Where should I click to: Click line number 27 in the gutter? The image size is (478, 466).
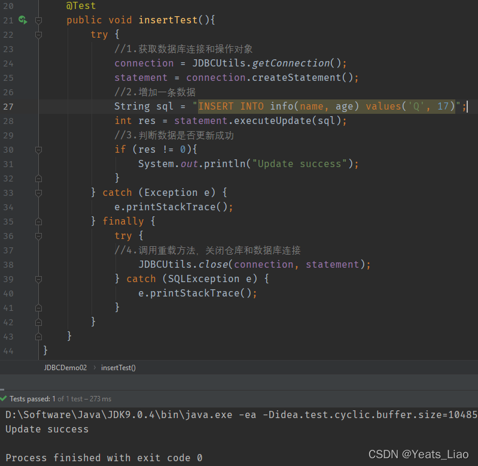pyautogui.click(x=8, y=107)
